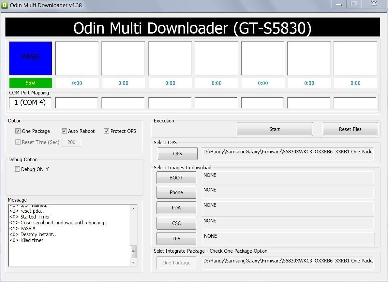Click the Reset Time (Sec) checkbox
The image size is (388, 282).
tap(18, 142)
